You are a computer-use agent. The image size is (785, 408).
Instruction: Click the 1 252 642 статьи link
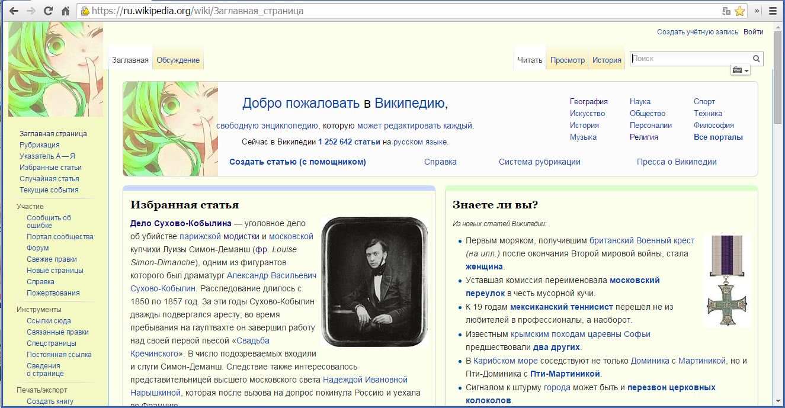tap(349, 142)
